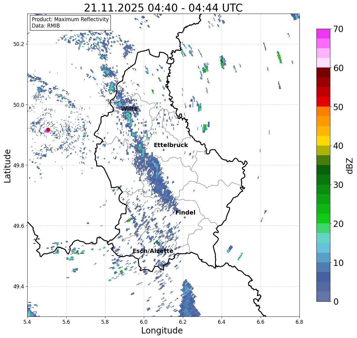
Task: Click the Esch/Alzette city label
Action: point(153,251)
